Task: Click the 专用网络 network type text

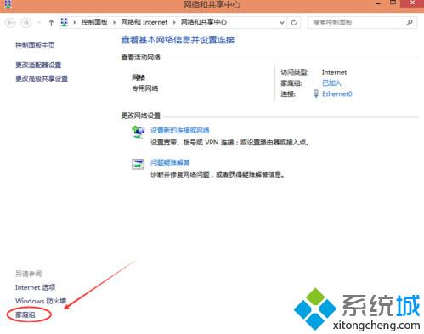Action: click(145, 88)
